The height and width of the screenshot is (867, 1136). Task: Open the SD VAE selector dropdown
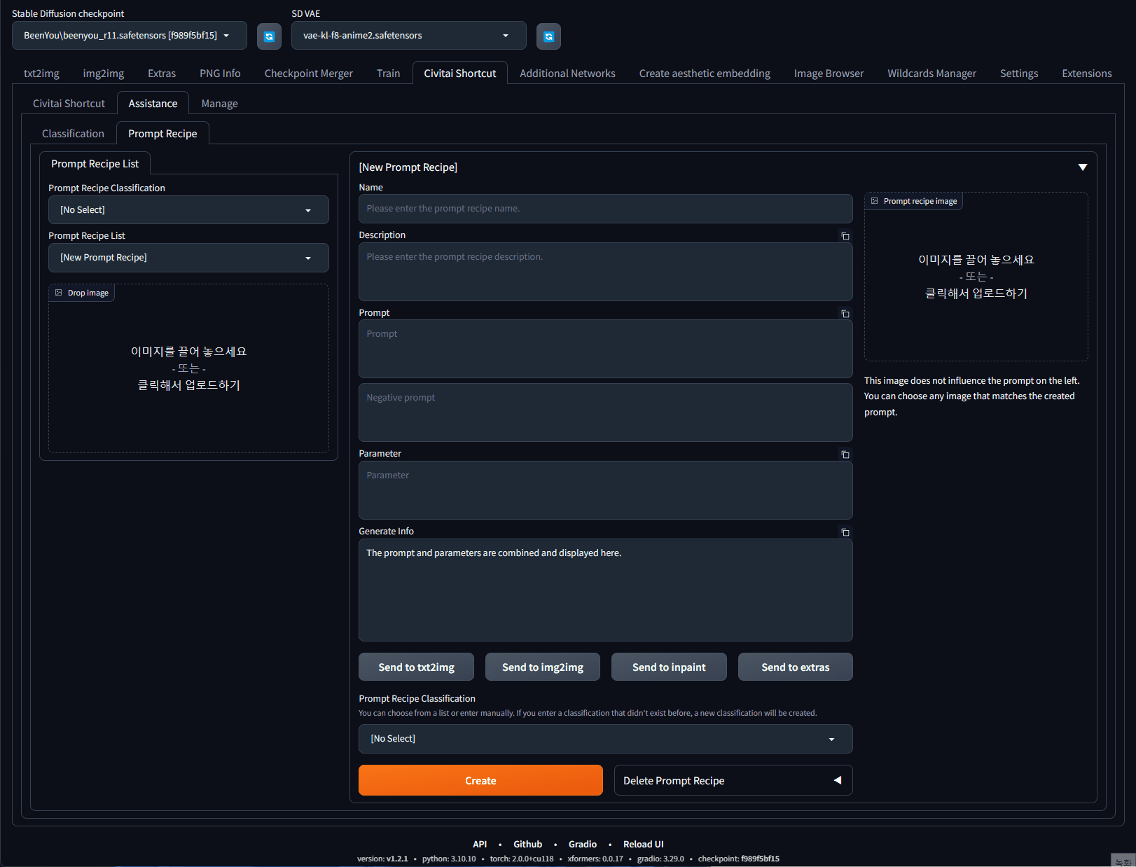(505, 35)
